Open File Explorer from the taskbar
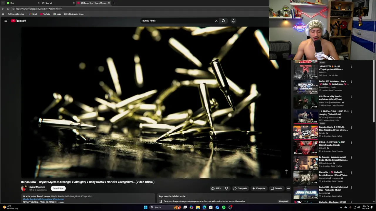Image resolution: width=376 pixels, height=211 pixels. click(198, 207)
